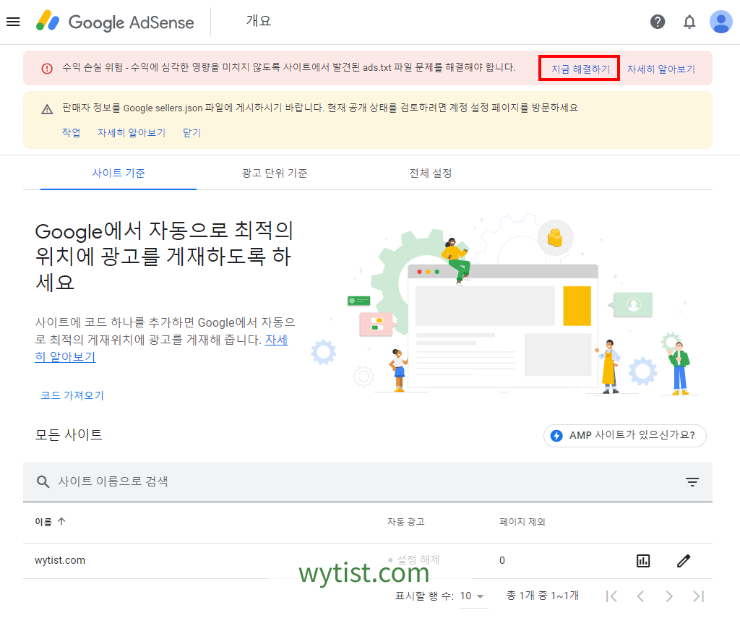Focus the 사이트 이름으로 검색 field

(368, 481)
